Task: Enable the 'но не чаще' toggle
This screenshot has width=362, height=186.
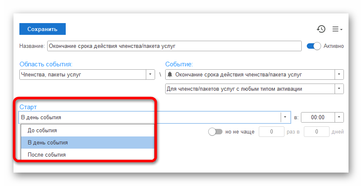Action: coord(215,132)
